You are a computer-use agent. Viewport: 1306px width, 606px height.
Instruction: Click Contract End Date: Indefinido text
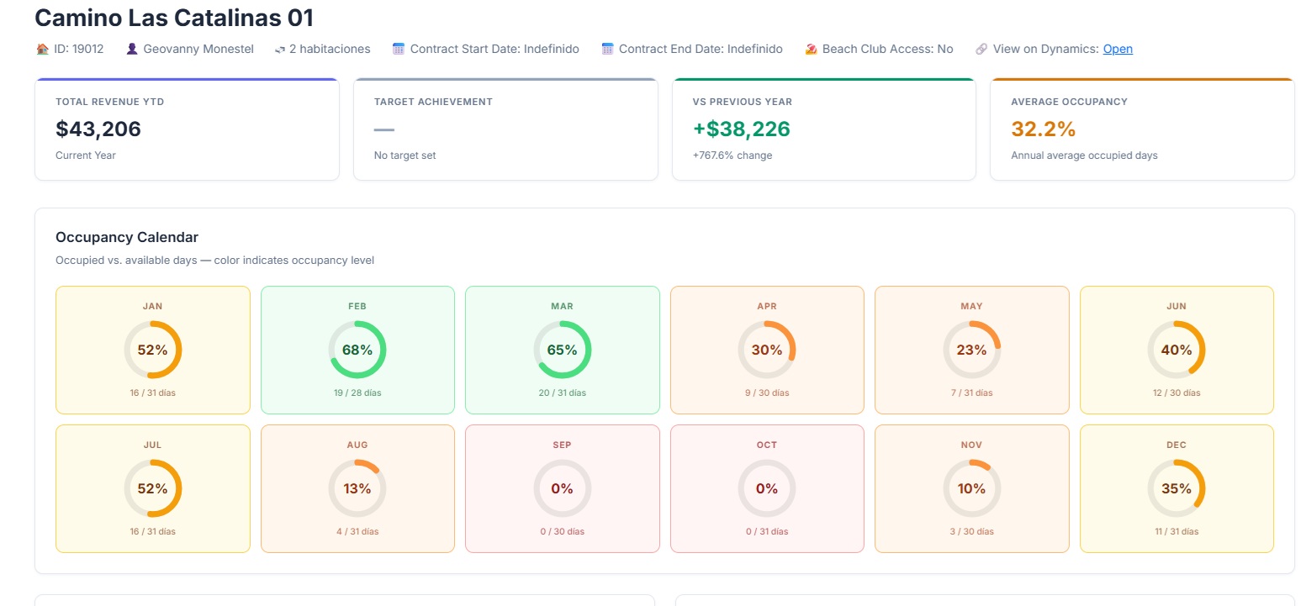click(701, 50)
